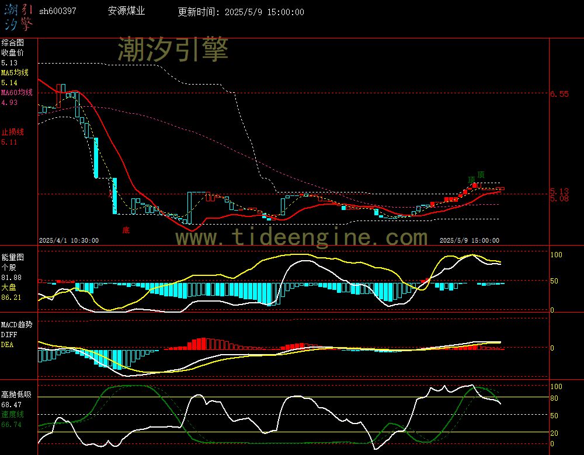Click the start date 2025/4/1 10:30:00
This screenshot has width=584, height=455.
pos(69,240)
